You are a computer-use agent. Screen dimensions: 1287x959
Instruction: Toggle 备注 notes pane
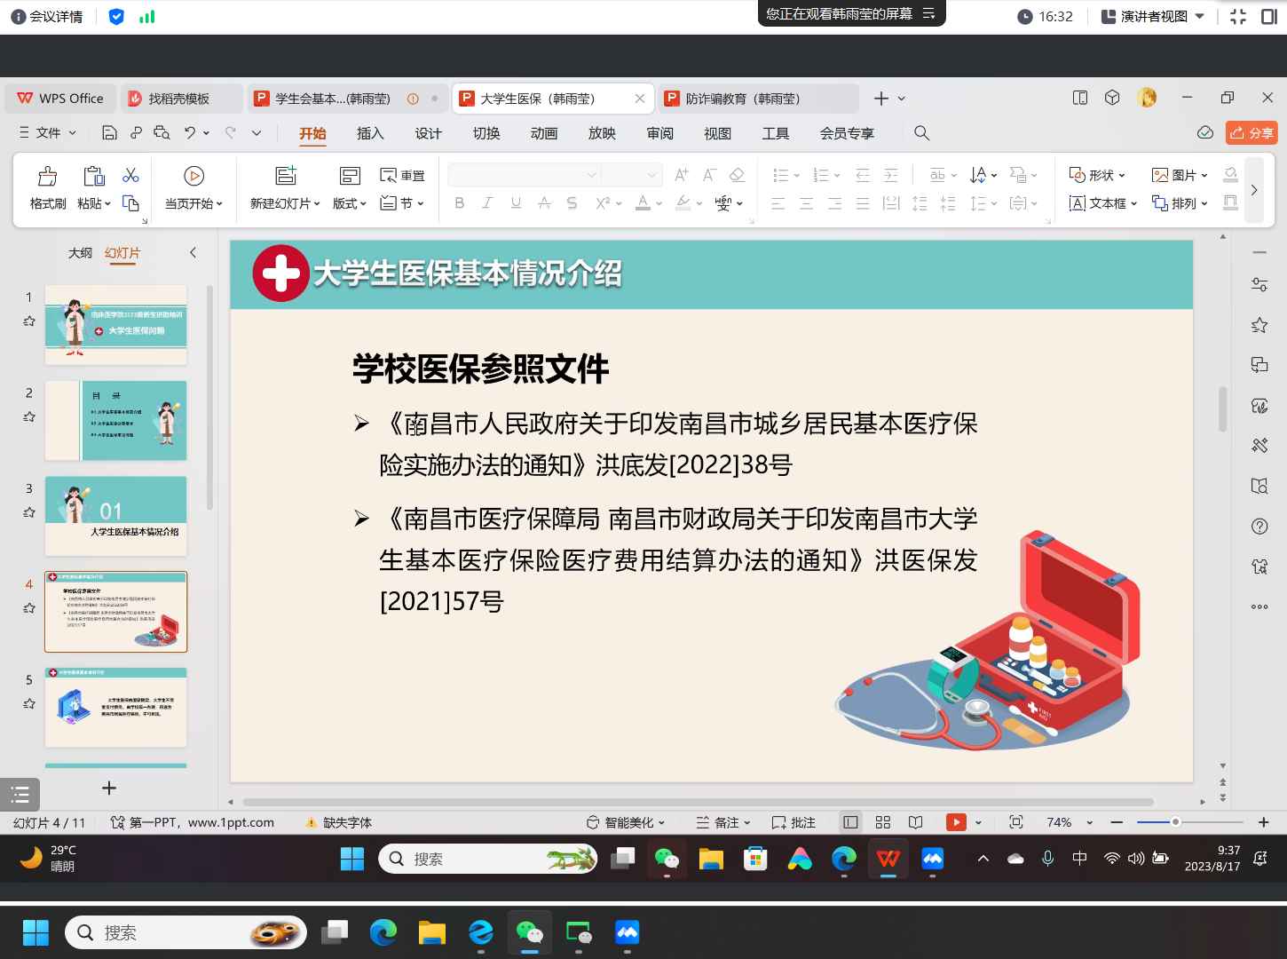tap(722, 822)
